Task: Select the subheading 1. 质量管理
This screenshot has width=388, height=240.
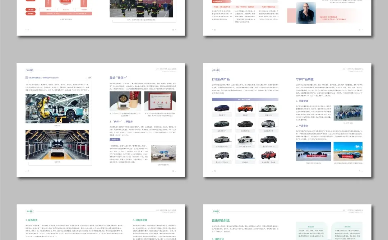Action: point(302,101)
